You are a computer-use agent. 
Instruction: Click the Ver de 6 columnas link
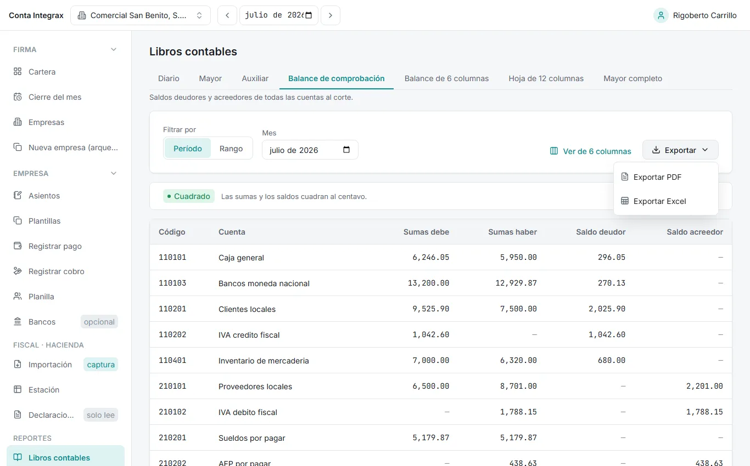point(591,151)
